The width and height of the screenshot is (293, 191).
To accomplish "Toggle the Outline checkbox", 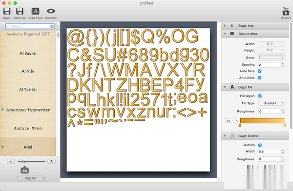I will point(260,145).
